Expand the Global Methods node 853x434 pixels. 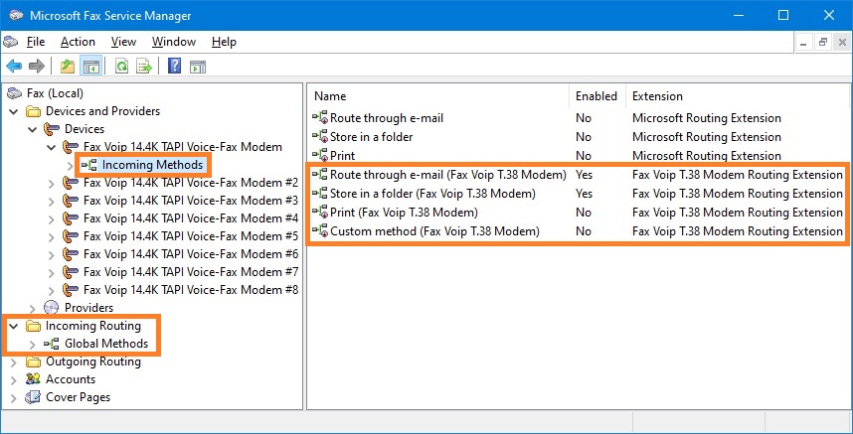pos(33,344)
